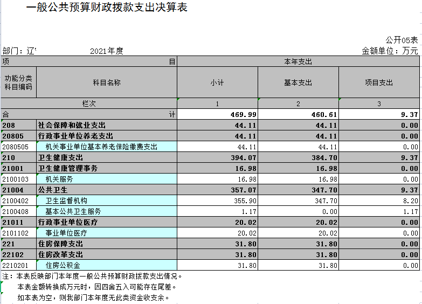Click the 科目名称 header cell

pos(107,82)
